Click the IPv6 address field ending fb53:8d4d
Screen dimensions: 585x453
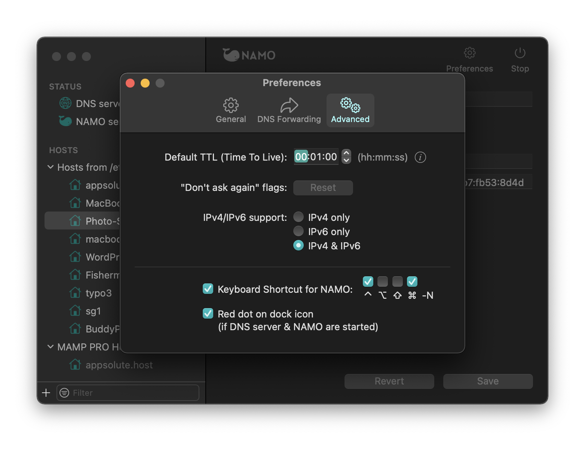click(498, 182)
